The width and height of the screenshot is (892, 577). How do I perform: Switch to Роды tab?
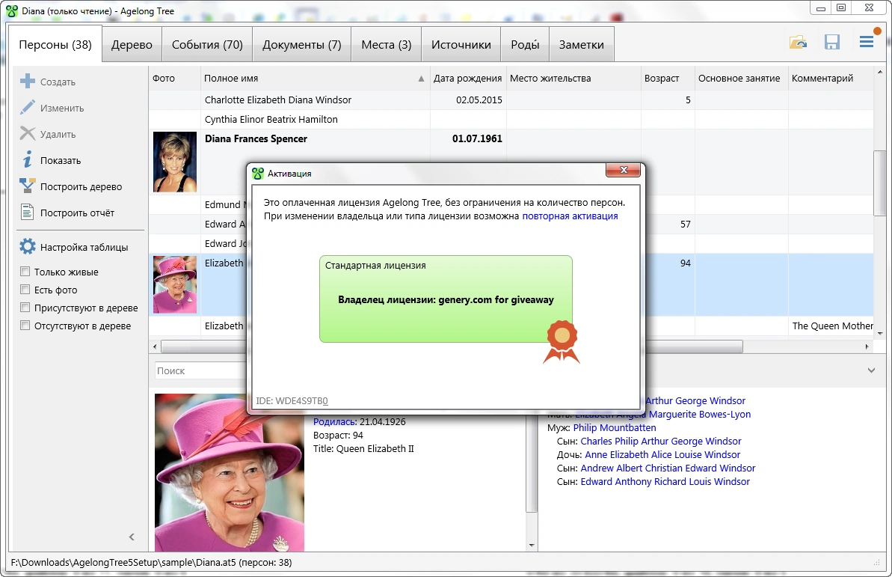pos(524,44)
